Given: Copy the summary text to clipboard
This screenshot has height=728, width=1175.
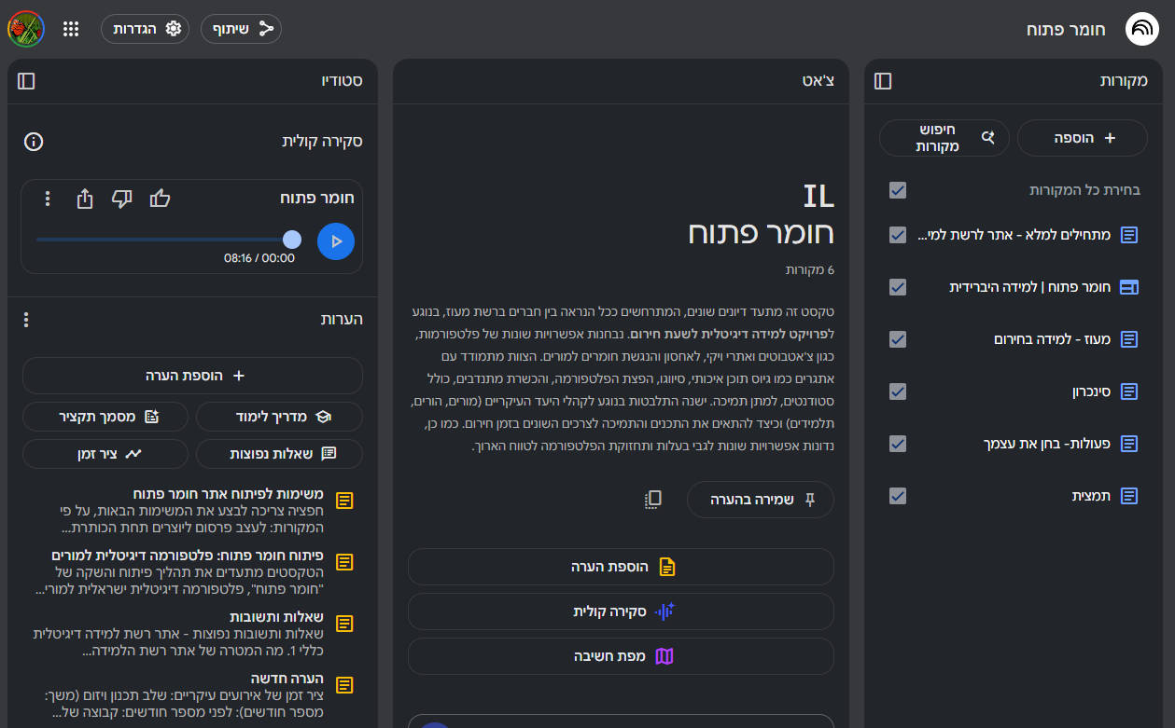Looking at the screenshot, I should tap(653, 500).
